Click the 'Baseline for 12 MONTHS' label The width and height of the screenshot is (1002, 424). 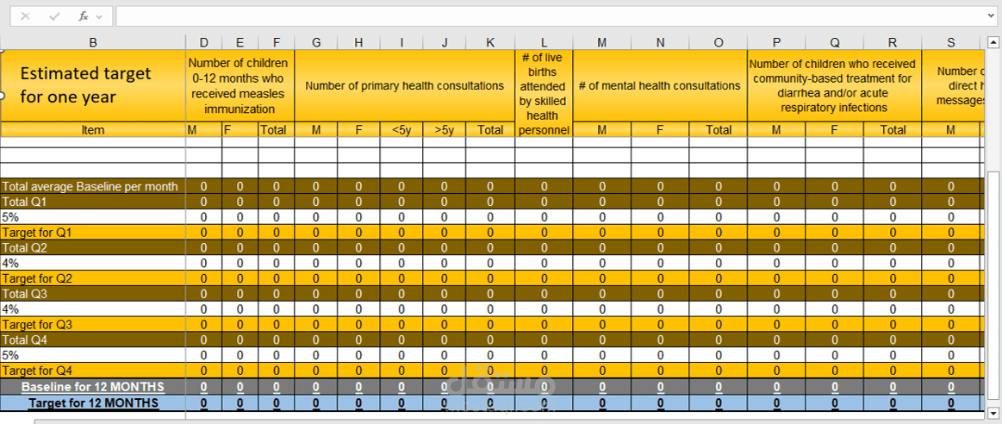93,387
